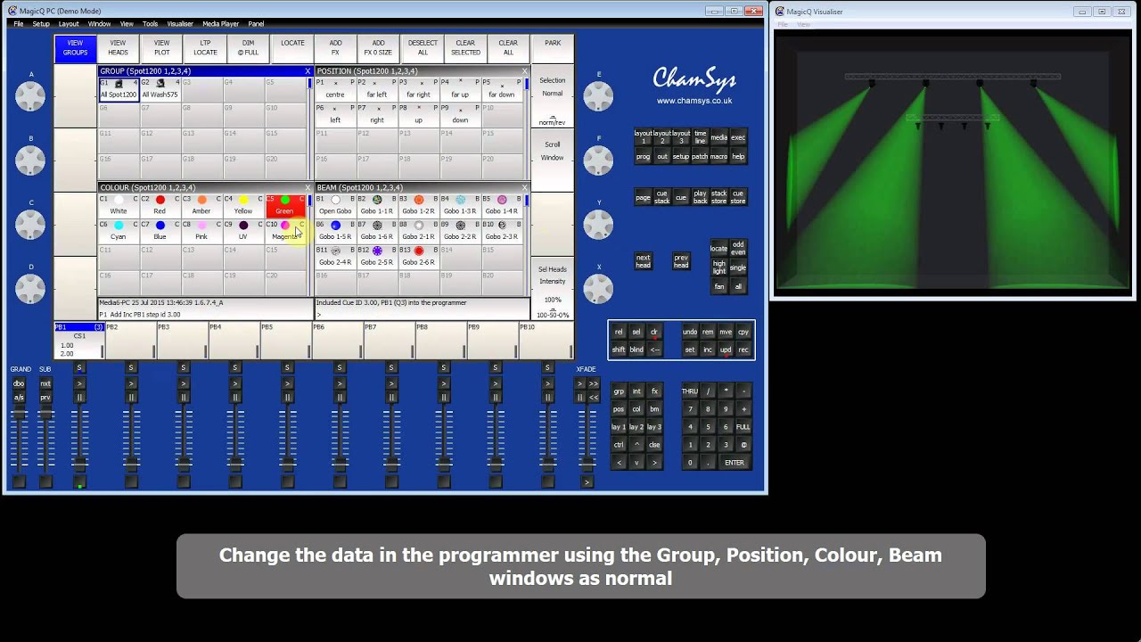Open the Media Player menu

pos(221,24)
